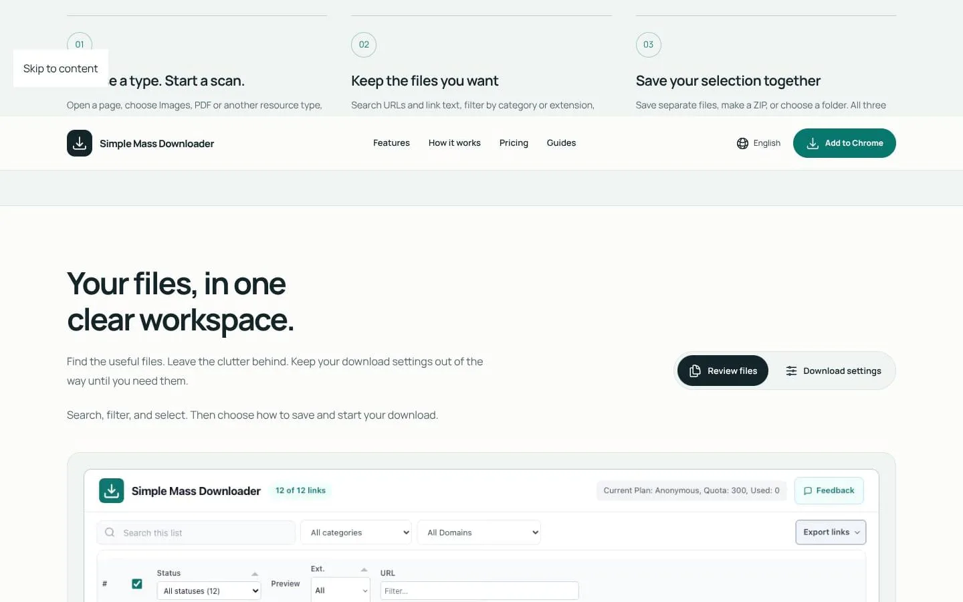Open the Export links dropdown
963x602 pixels.
pyautogui.click(x=831, y=532)
